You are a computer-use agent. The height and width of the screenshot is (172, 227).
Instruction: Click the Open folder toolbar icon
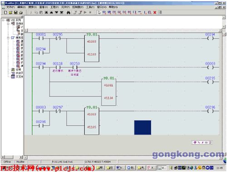[x=10, y=12]
